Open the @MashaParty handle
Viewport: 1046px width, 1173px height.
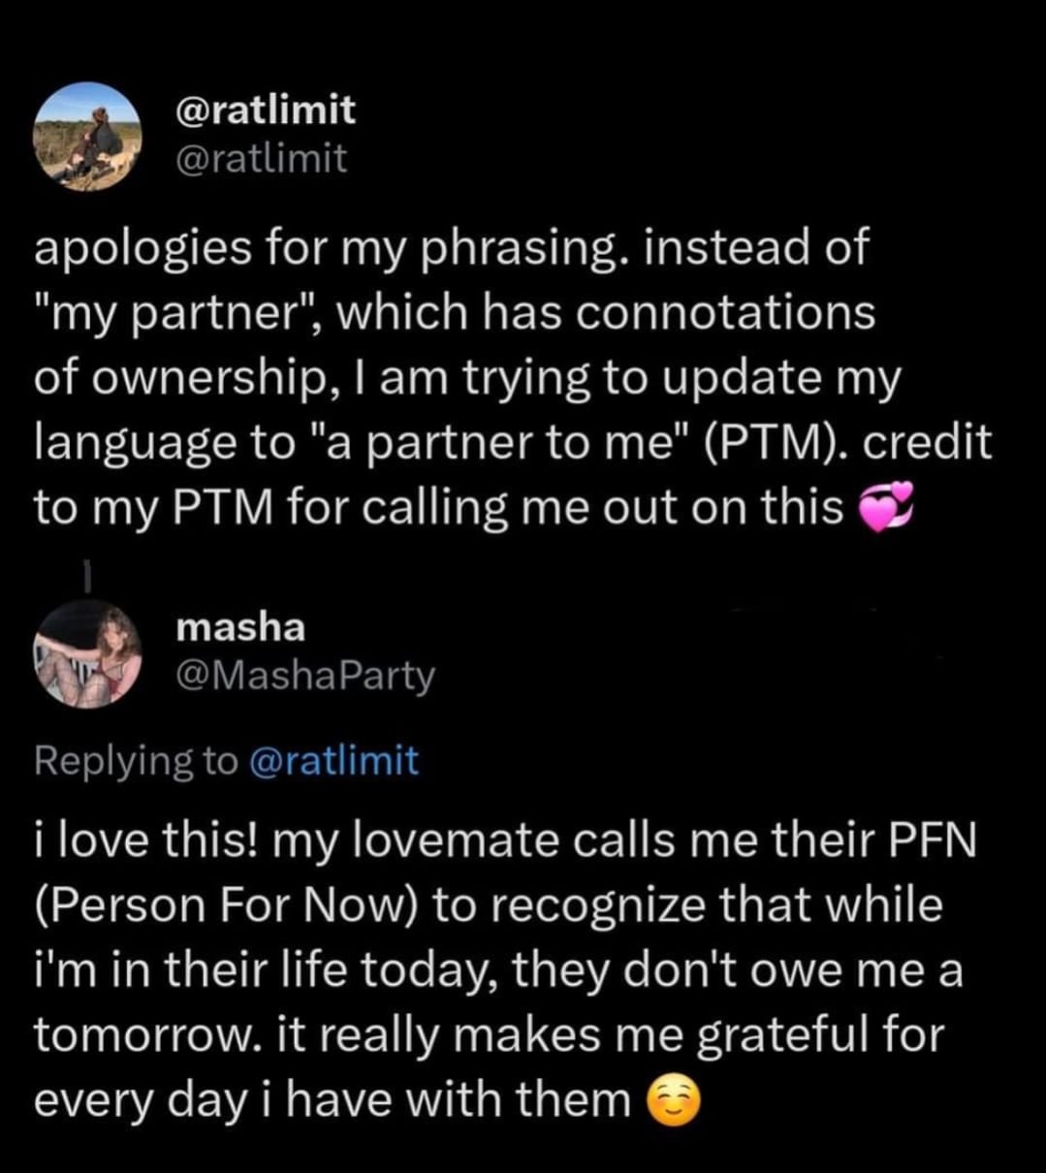pos(305,676)
